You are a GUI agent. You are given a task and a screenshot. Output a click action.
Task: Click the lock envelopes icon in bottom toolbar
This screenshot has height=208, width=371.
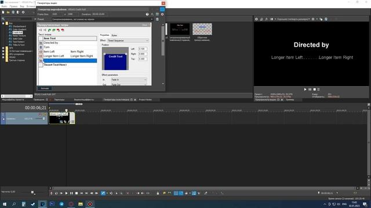(158, 193)
